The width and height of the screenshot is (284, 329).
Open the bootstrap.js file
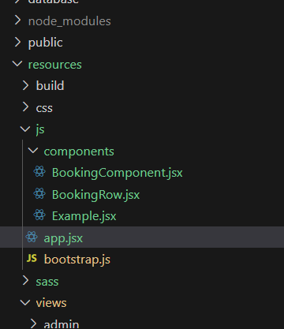(x=77, y=260)
